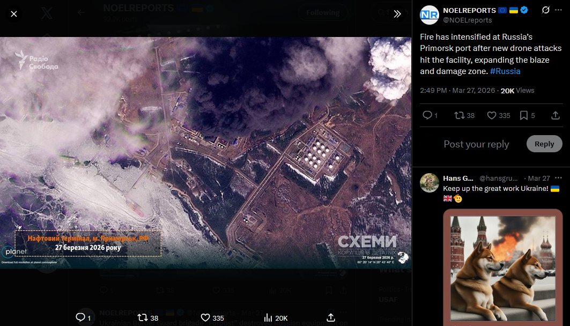The image size is (570, 326).
Task: Like the post with 335 hearts
Action: 492,115
